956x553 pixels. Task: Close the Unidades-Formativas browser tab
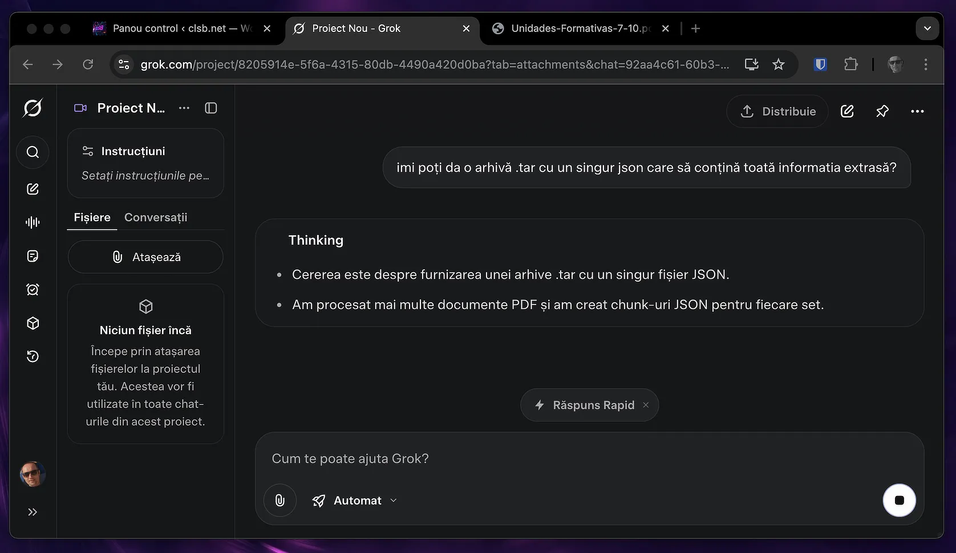coord(665,29)
